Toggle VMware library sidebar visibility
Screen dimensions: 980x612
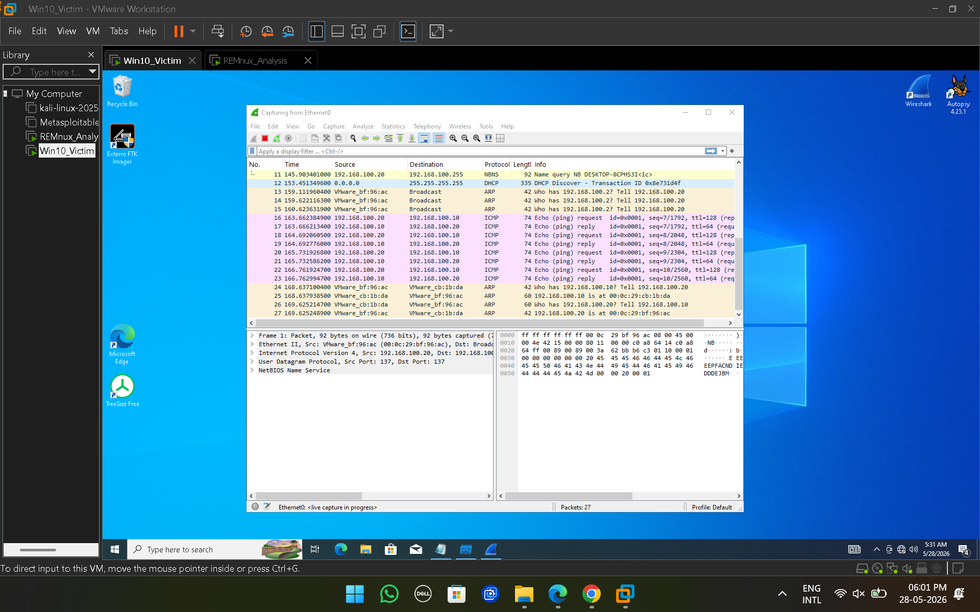pos(316,31)
